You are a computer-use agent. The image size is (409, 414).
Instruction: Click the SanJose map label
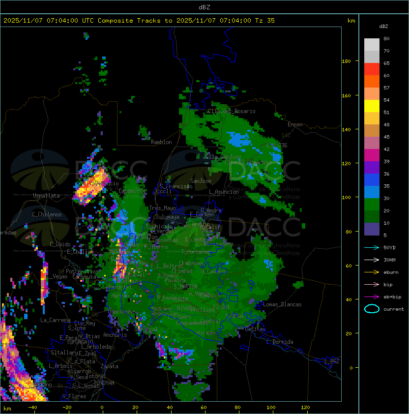click(x=201, y=181)
